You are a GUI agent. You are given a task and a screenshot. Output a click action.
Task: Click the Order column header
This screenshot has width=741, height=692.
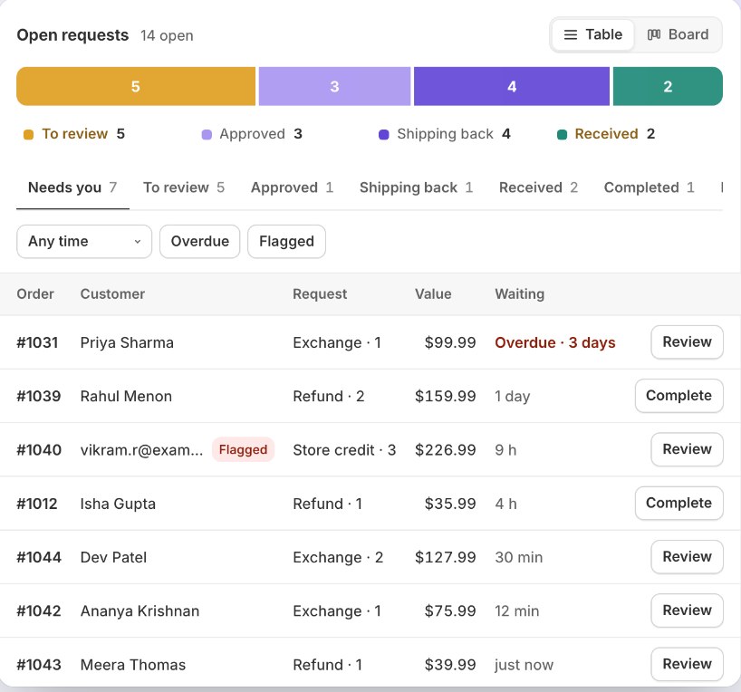[x=35, y=294]
